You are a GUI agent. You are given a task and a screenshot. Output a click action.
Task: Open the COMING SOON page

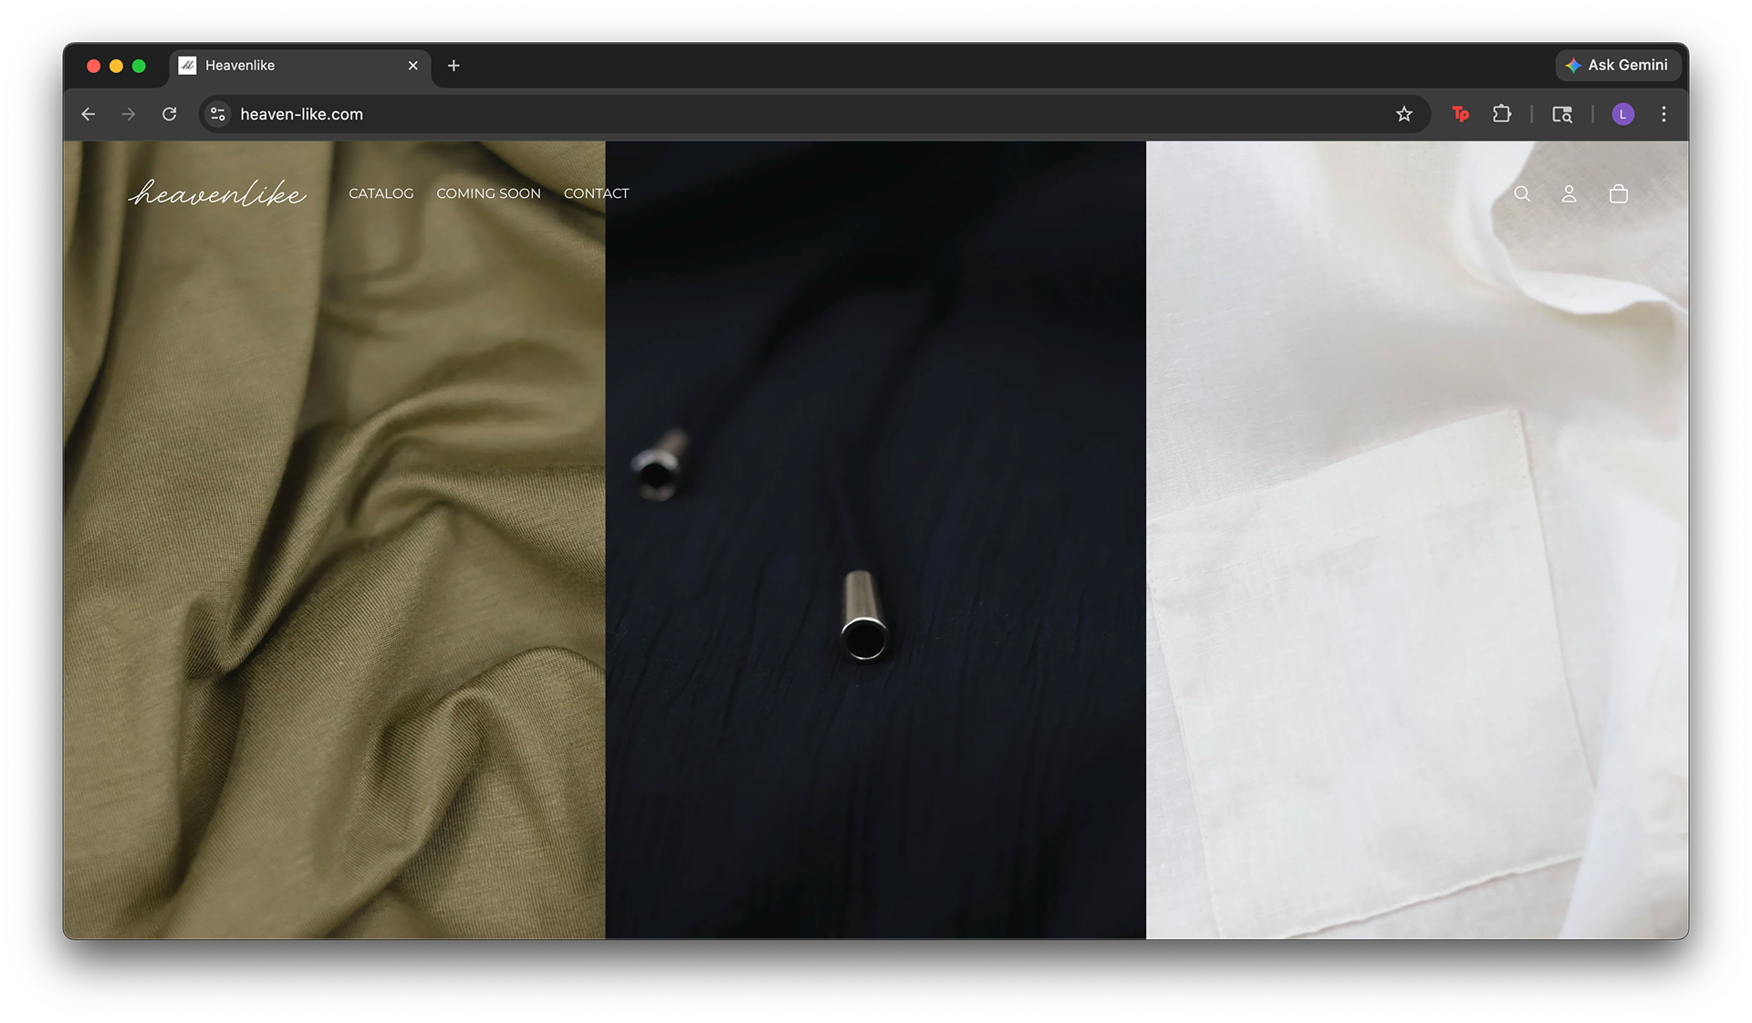click(488, 193)
